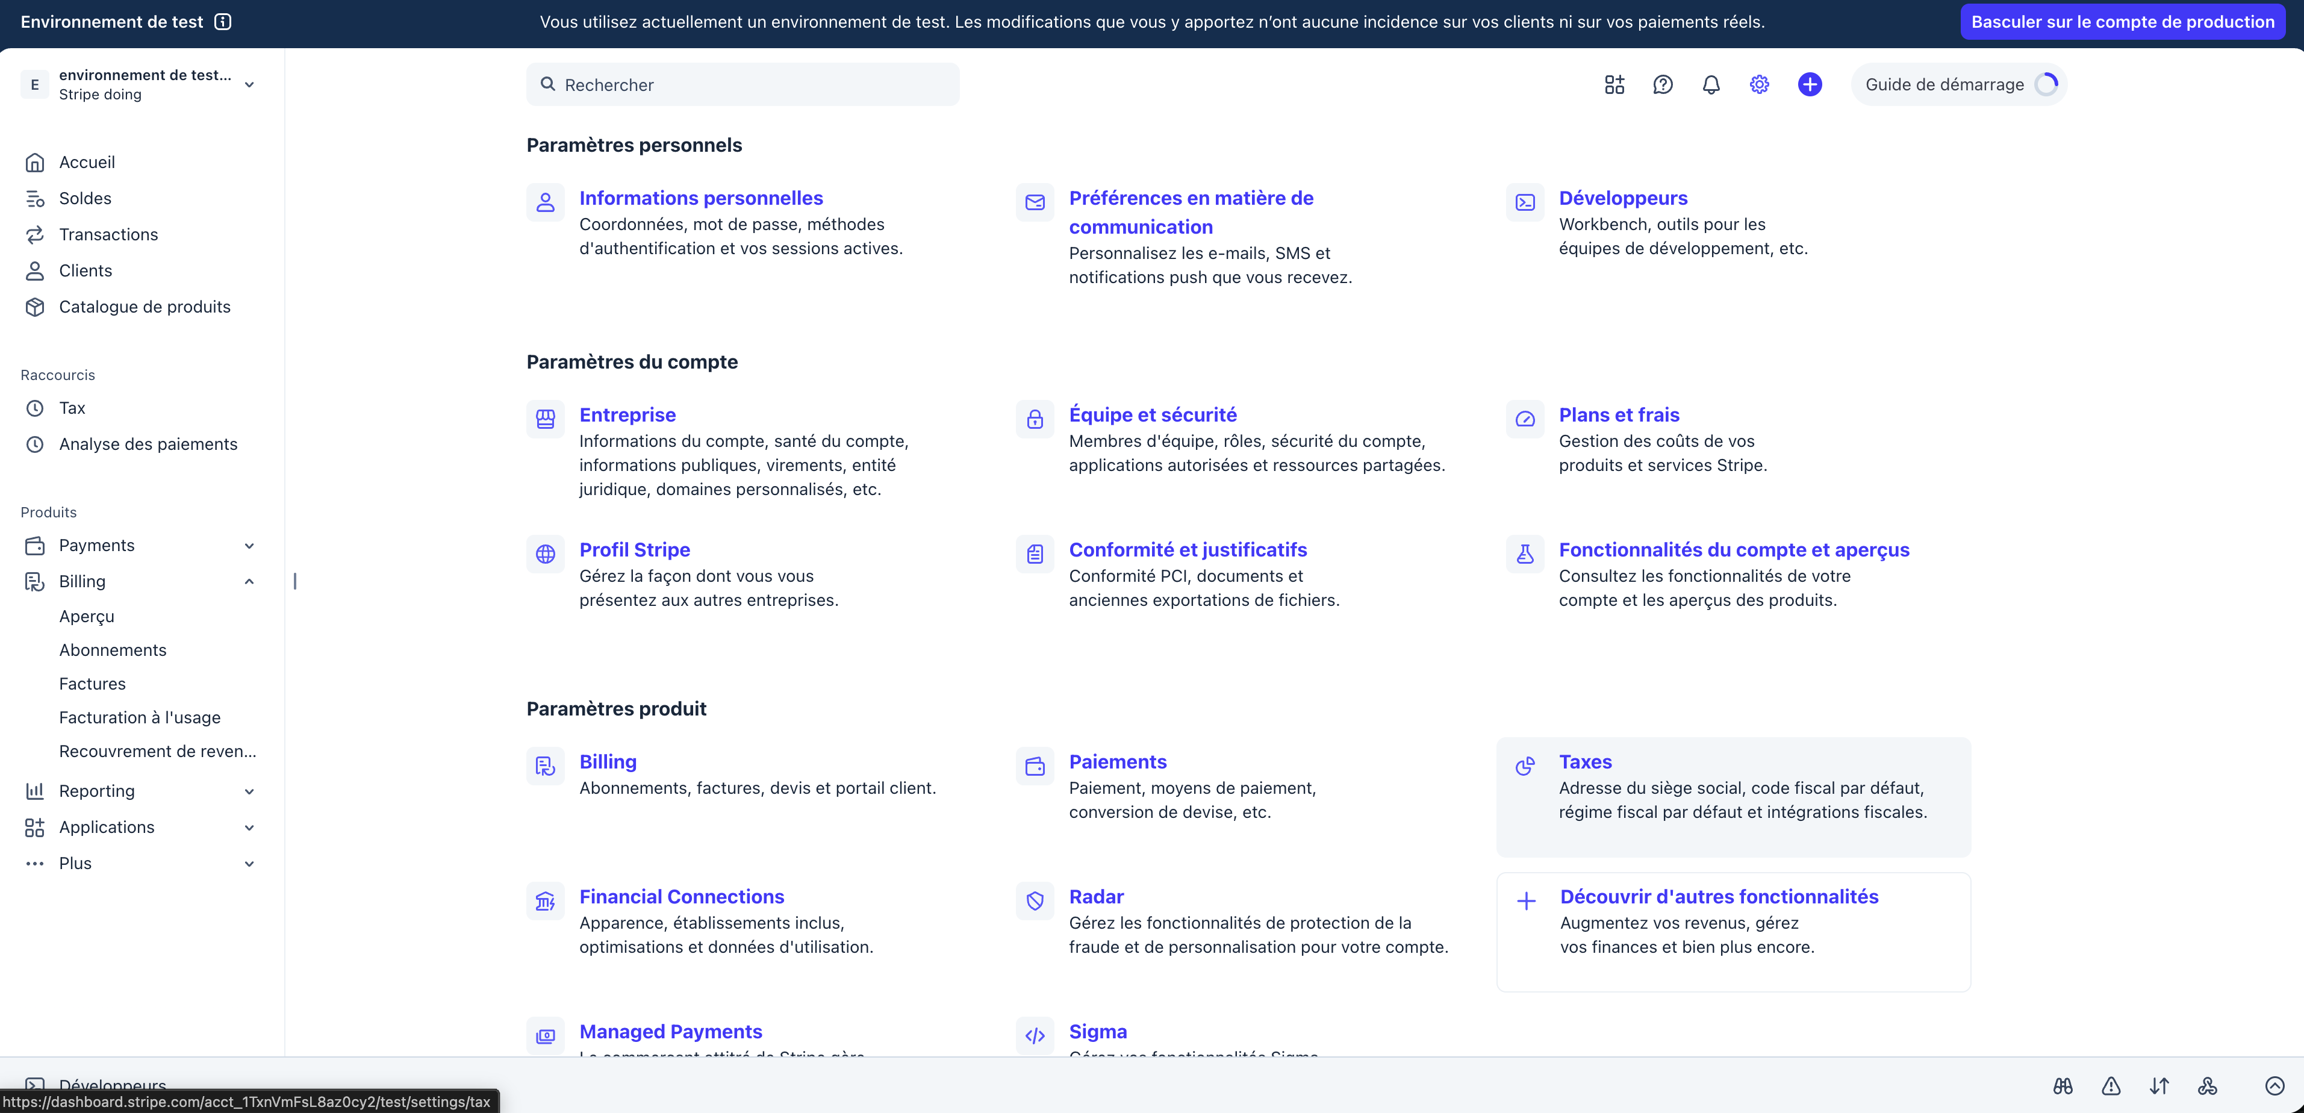Open the apps grid icon in top bar
This screenshot has width=2304, height=1113.
click(1613, 84)
